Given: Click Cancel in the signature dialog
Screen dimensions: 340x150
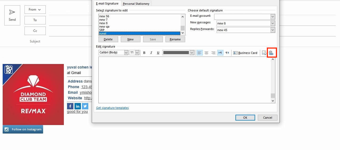Looking at the screenshot, I should [x=268, y=118].
